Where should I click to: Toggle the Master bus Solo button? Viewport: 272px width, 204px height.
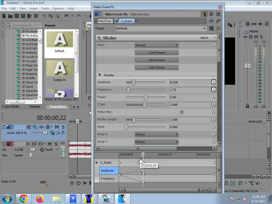tap(261, 37)
